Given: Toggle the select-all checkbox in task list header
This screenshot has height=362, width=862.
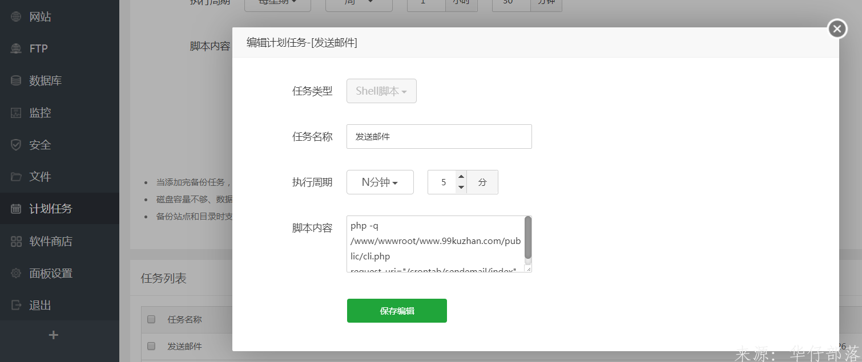Looking at the screenshot, I should tap(151, 319).
